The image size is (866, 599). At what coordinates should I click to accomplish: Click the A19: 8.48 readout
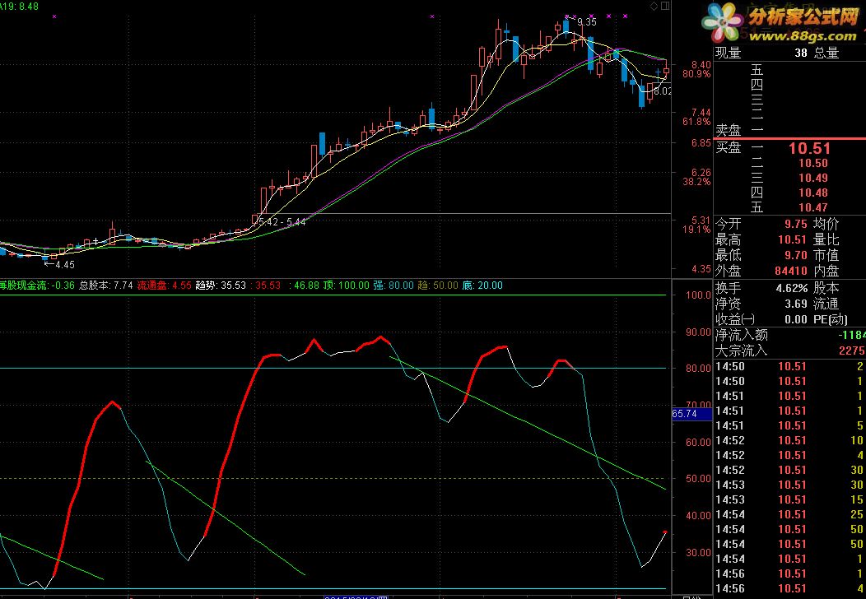tap(19, 7)
